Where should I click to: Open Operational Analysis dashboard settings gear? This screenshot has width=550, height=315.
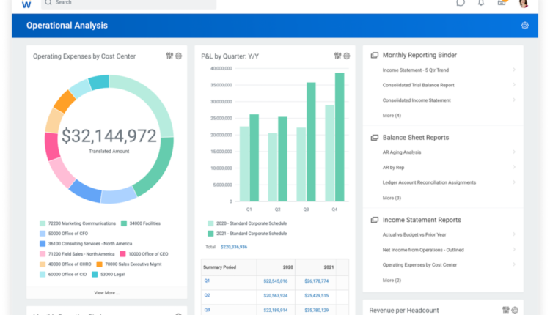[524, 26]
